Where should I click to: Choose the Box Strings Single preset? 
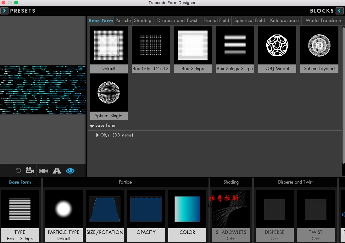(235, 50)
